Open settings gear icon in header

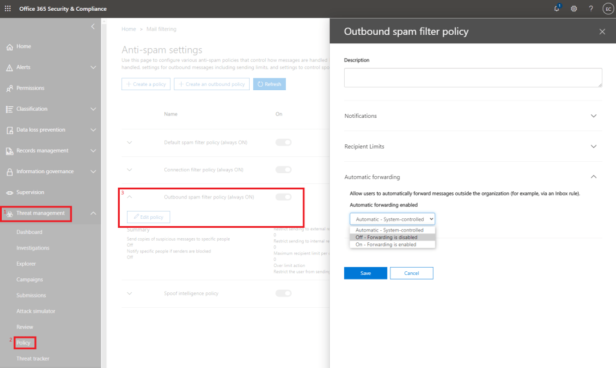(574, 8)
